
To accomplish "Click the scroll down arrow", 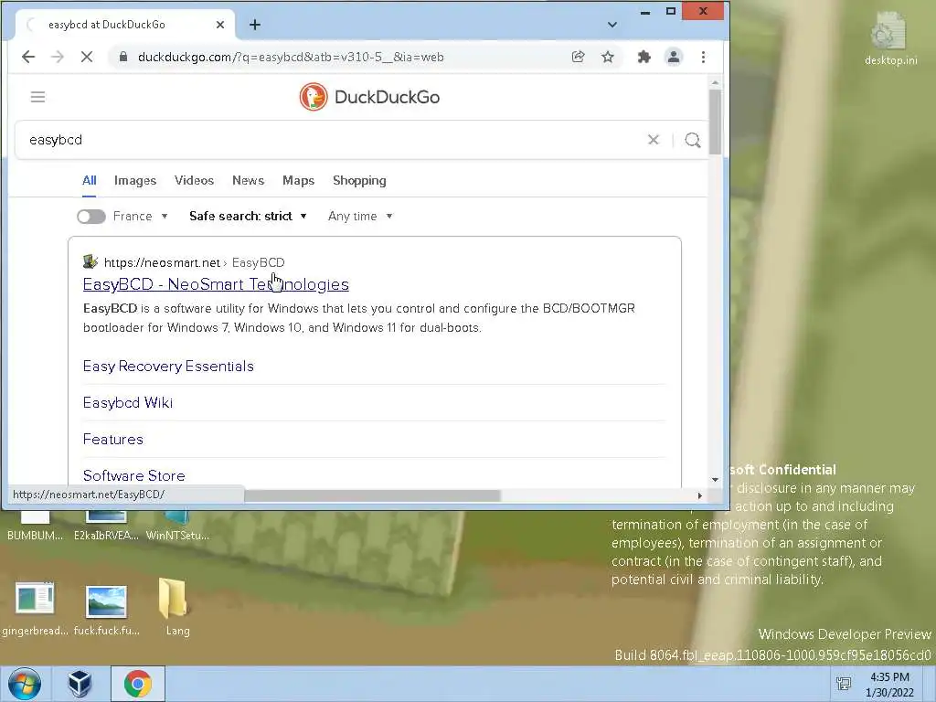I will coord(715,479).
